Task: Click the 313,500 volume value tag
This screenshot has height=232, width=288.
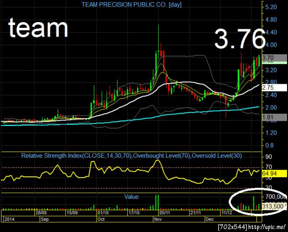Action: [275, 206]
